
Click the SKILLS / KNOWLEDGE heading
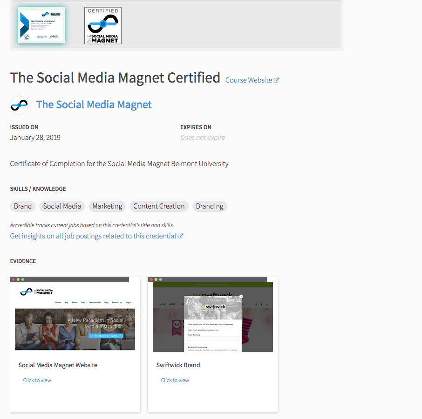[38, 189]
